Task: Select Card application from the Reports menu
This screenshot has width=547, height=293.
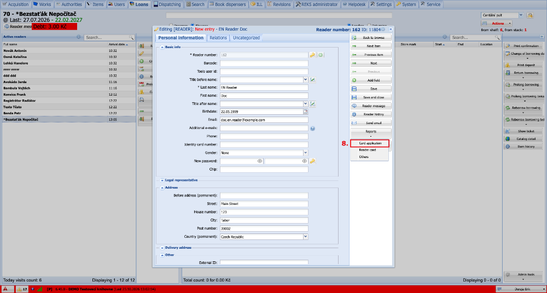Action: coord(370,143)
